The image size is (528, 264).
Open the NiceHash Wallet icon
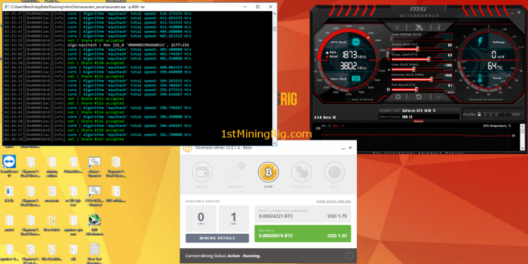tap(202, 172)
